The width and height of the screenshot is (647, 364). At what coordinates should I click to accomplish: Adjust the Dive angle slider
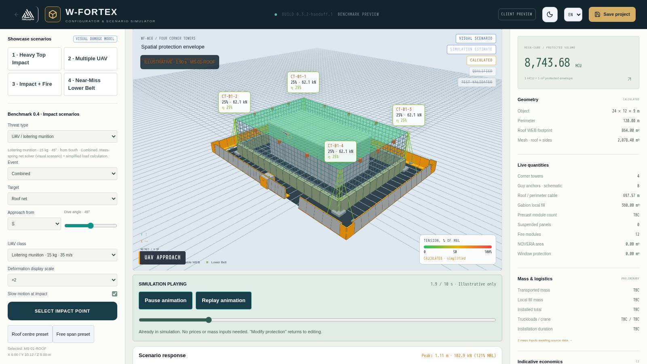91,226
